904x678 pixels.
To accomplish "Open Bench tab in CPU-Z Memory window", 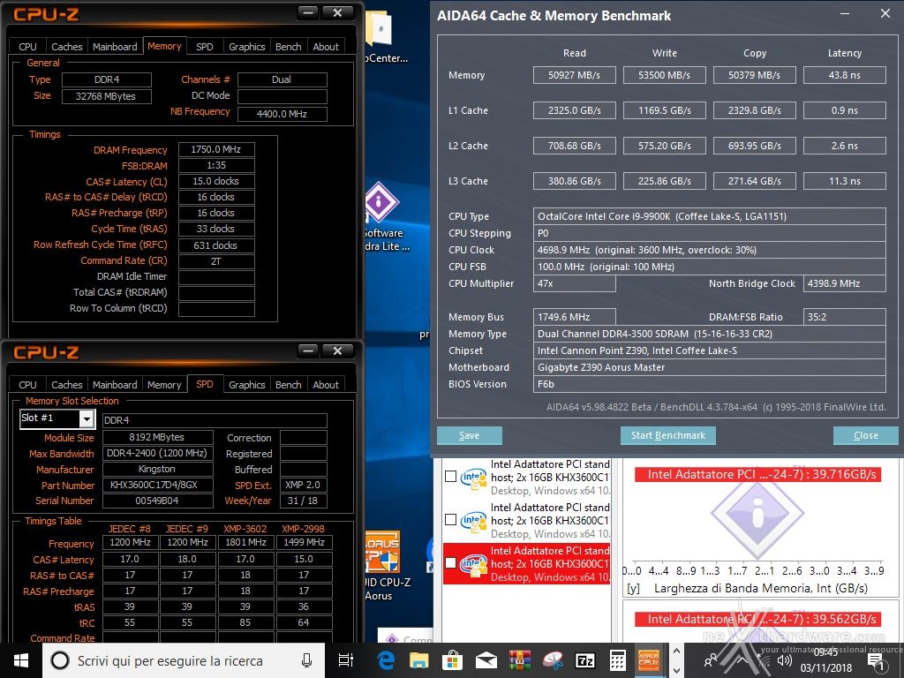I will point(289,47).
